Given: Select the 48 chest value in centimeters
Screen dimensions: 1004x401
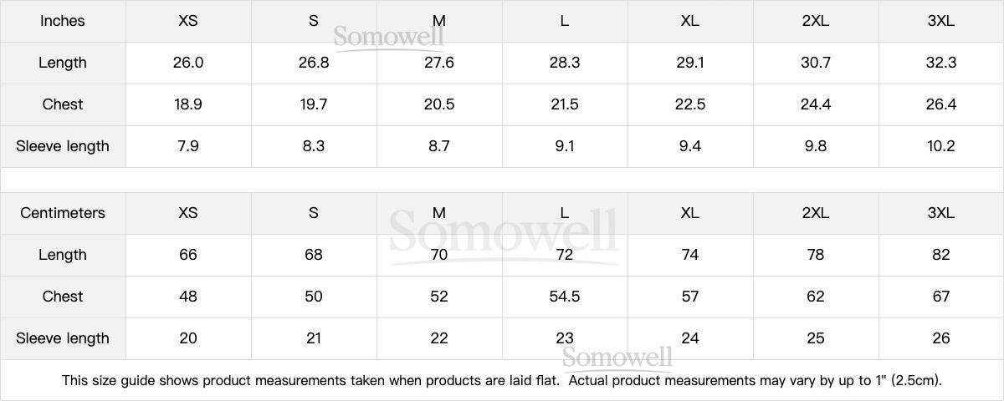Looking at the screenshot, I should pos(188,297).
